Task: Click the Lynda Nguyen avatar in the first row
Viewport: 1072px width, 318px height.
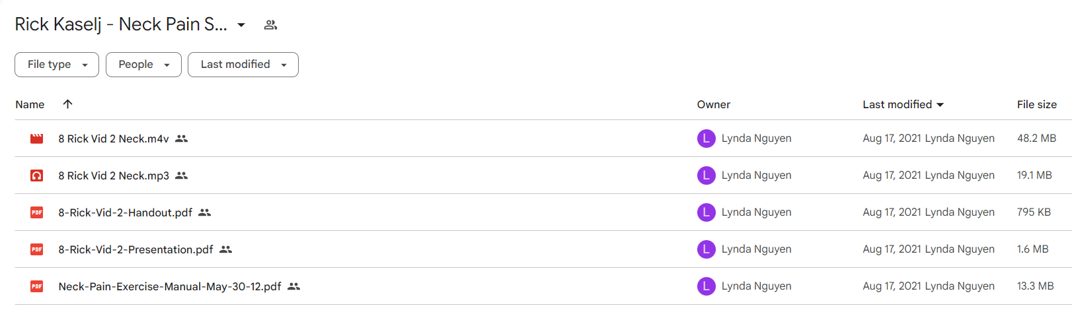Action: [707, 139]
